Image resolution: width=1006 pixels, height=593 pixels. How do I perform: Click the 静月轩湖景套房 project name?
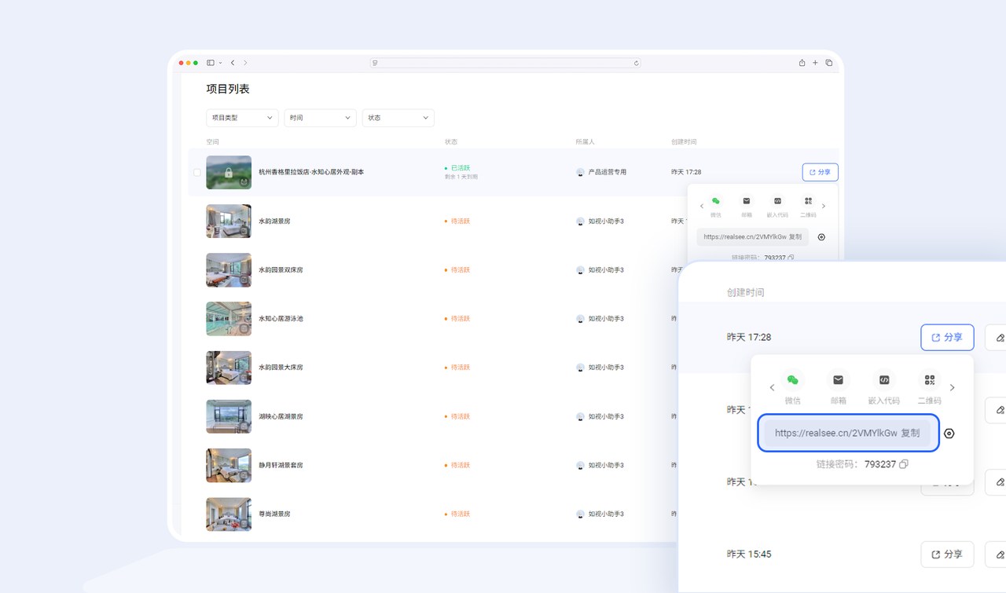point(281,465)
